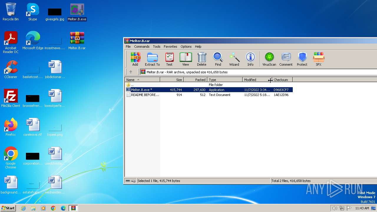377x212 pixels.
Task: Sort files by Checksum column
Action: (282, 80)
